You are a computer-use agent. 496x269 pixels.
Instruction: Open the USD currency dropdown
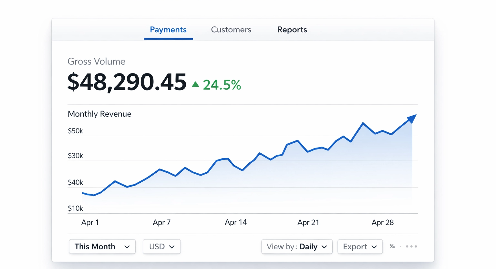point(161,246)
